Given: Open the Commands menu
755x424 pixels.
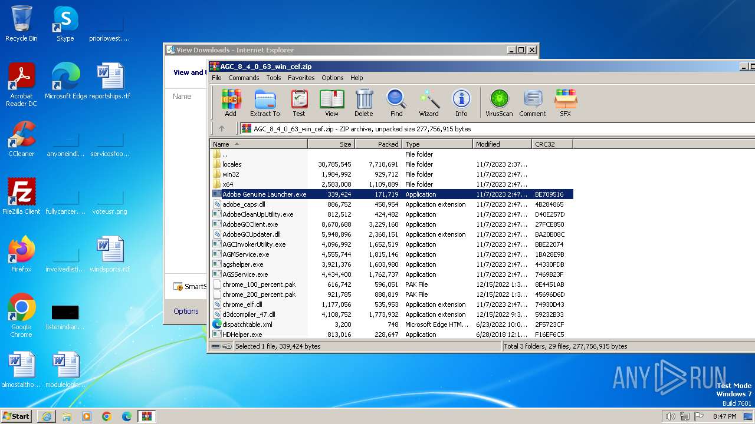Looking at the screenshot, I should pos(244,78).
